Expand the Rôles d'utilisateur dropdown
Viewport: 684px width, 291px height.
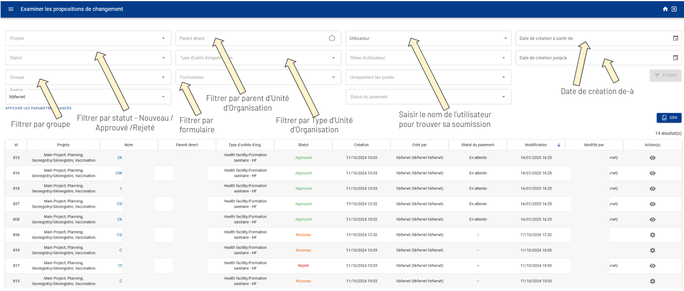(x=428, y=58)
